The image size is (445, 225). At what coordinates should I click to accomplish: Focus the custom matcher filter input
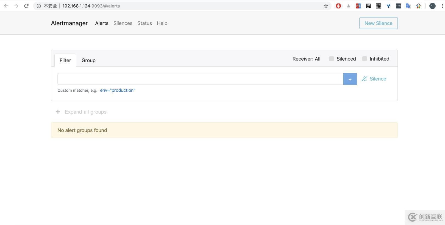pos(200,79)
